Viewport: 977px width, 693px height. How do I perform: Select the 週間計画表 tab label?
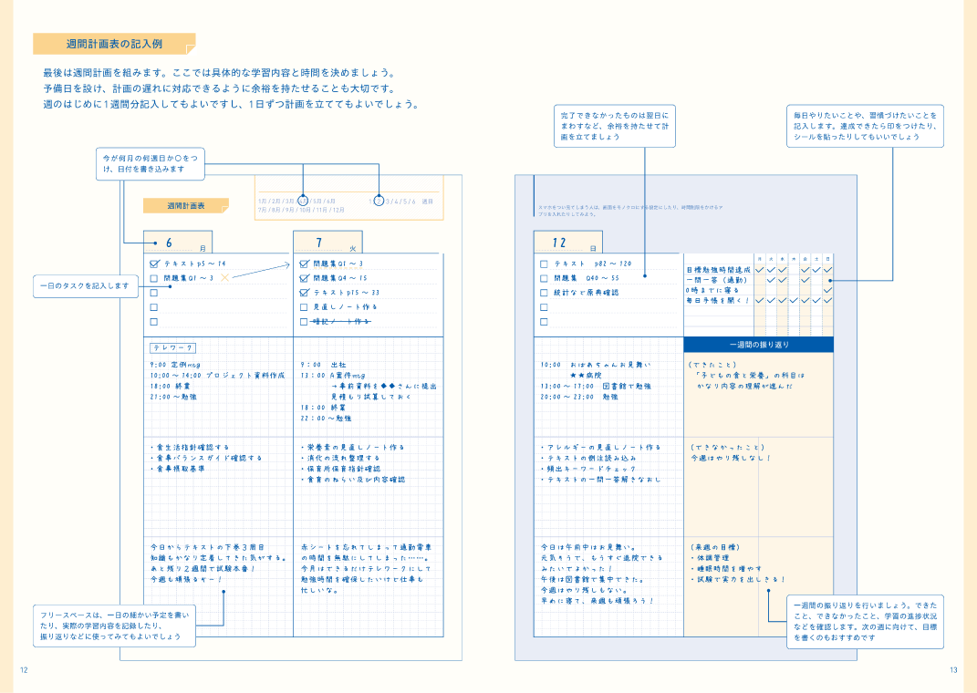tap(185, 206)
